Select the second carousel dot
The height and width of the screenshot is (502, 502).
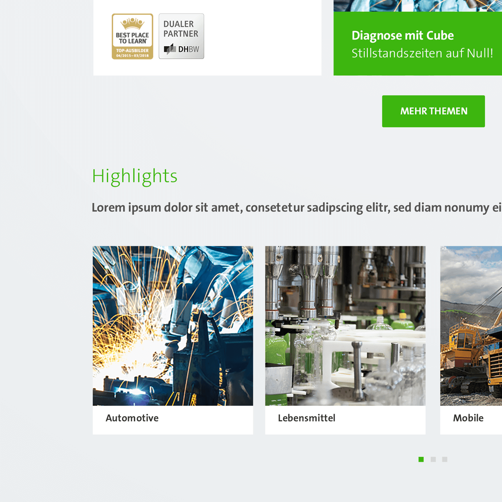coord(433,459)
